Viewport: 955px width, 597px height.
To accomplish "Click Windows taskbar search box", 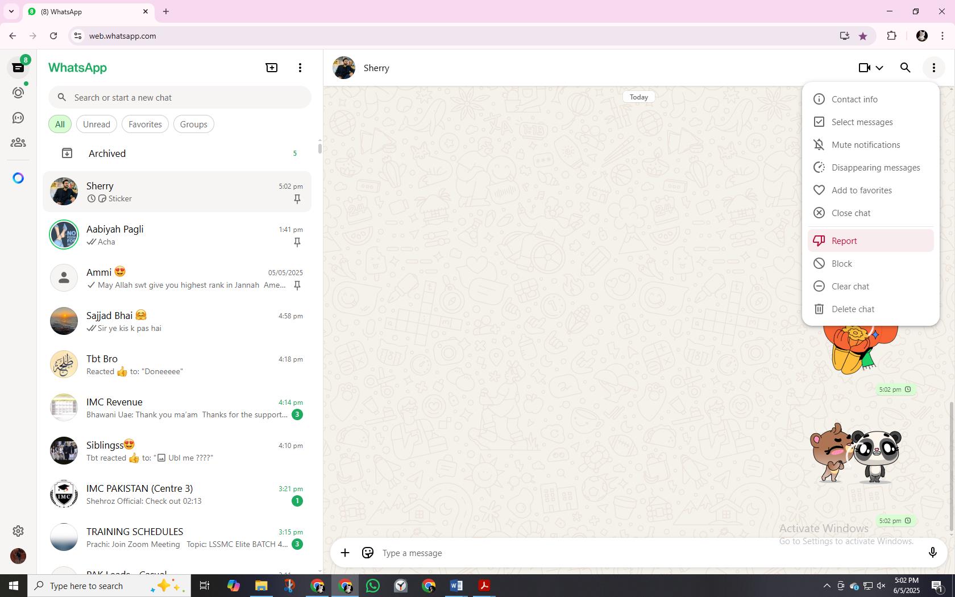I will click(109, 586).
